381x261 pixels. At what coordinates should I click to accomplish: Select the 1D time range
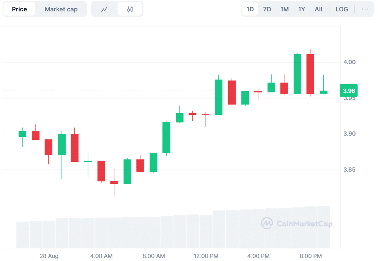tap(250, 9)
